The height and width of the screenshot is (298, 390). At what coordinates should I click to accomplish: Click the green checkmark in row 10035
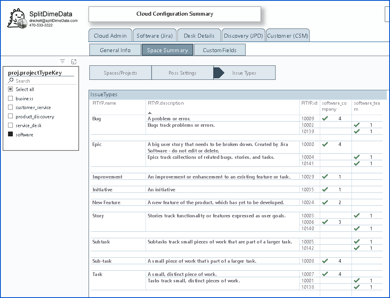(x=325, y=190)
